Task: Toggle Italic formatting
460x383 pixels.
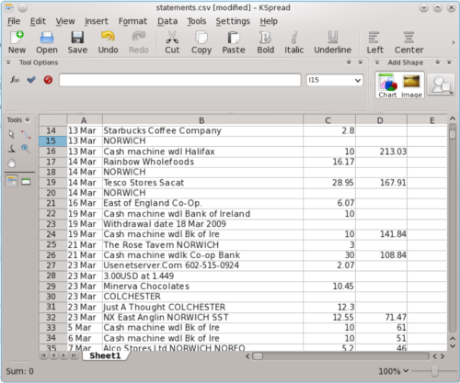Action: coord(293,42)
